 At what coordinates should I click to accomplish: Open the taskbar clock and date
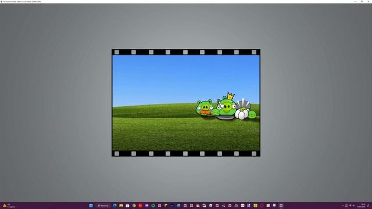tap(361, 206)
